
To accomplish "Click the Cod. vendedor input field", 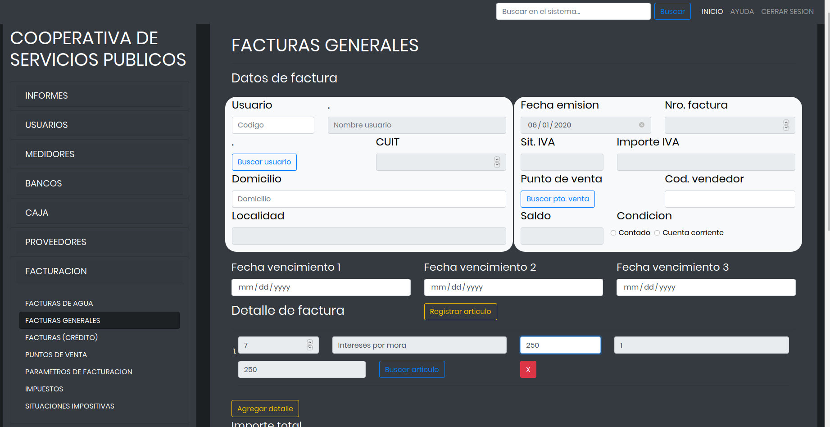I will click(x=730, y=199).
